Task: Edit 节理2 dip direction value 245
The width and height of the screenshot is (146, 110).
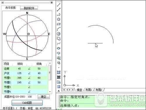Action: 20,82
